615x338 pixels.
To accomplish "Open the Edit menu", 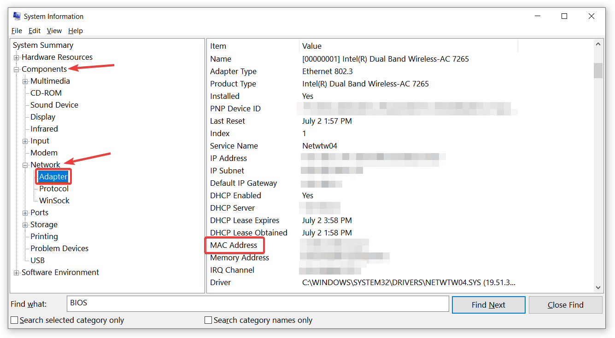I will click(35, 31).
